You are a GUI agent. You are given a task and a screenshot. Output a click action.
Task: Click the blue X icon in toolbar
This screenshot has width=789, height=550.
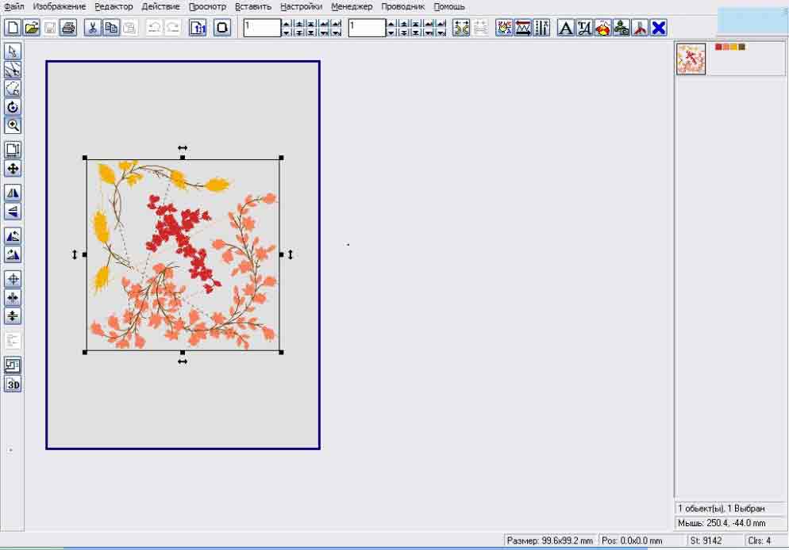point(659,29)
